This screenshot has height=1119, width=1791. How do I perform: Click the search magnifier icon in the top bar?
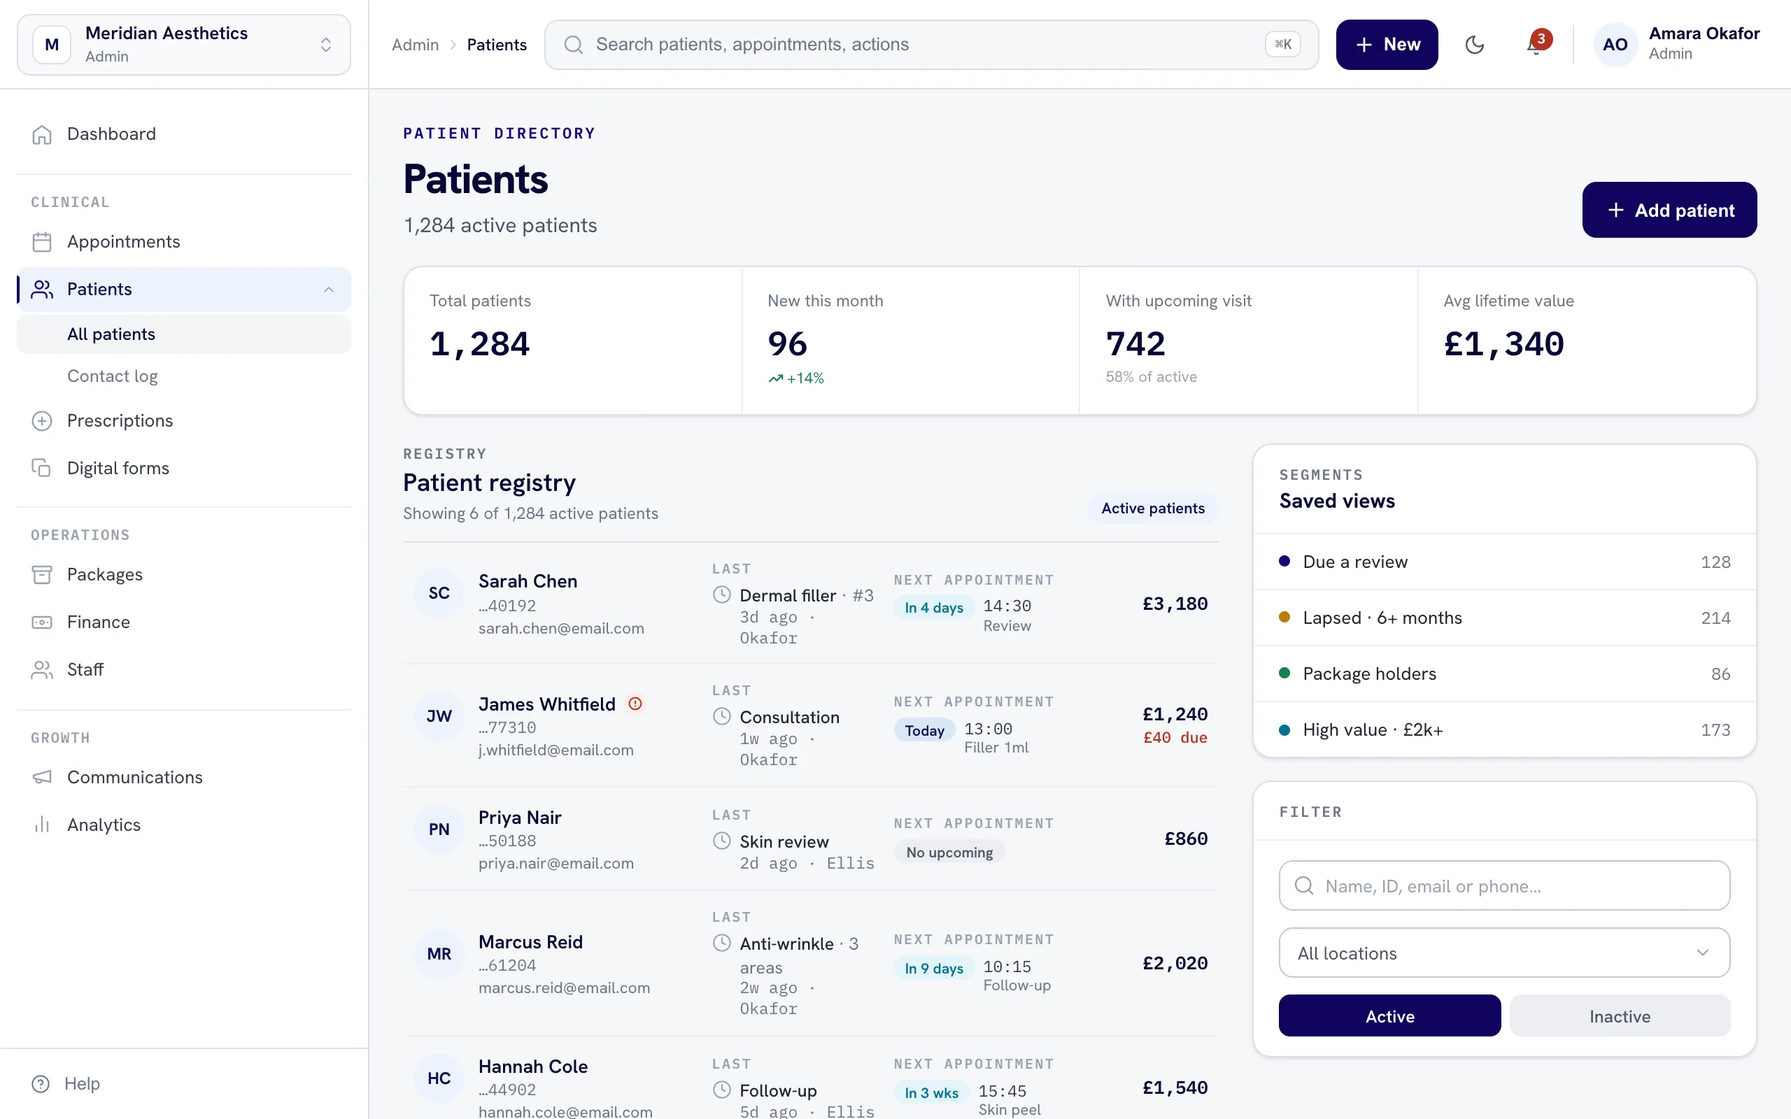tap(574, 44)
